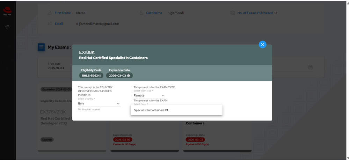Viewport: 349px width, 160px height.
Task: Click the My Exams list icon
Action: [x=41, y=47]
